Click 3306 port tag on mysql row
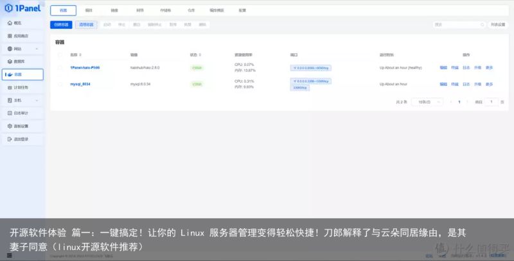Image resolution: width=514 pixels, height=261 pixels. 311,81
